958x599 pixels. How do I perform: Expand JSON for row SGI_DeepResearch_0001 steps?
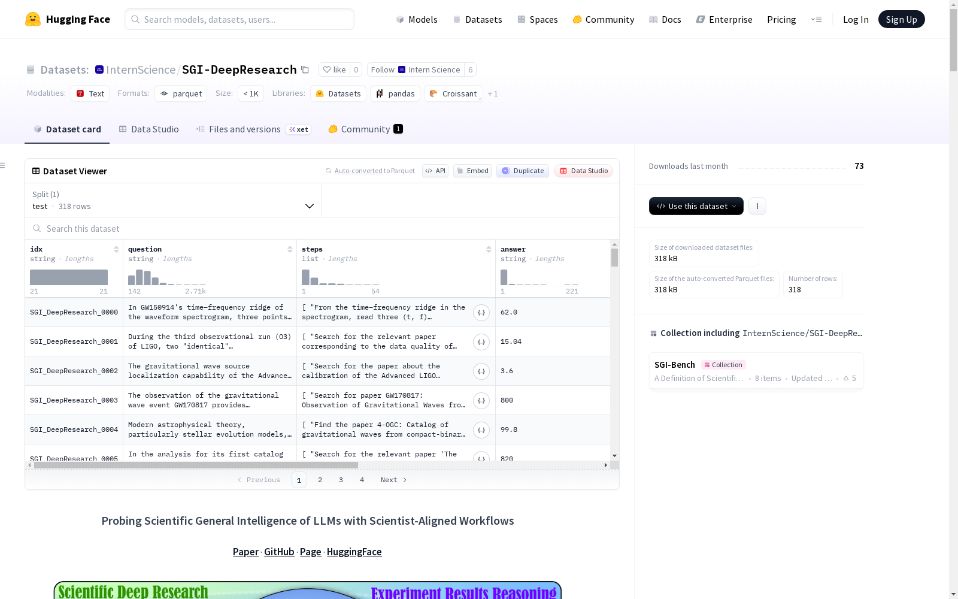coord(481,342)
